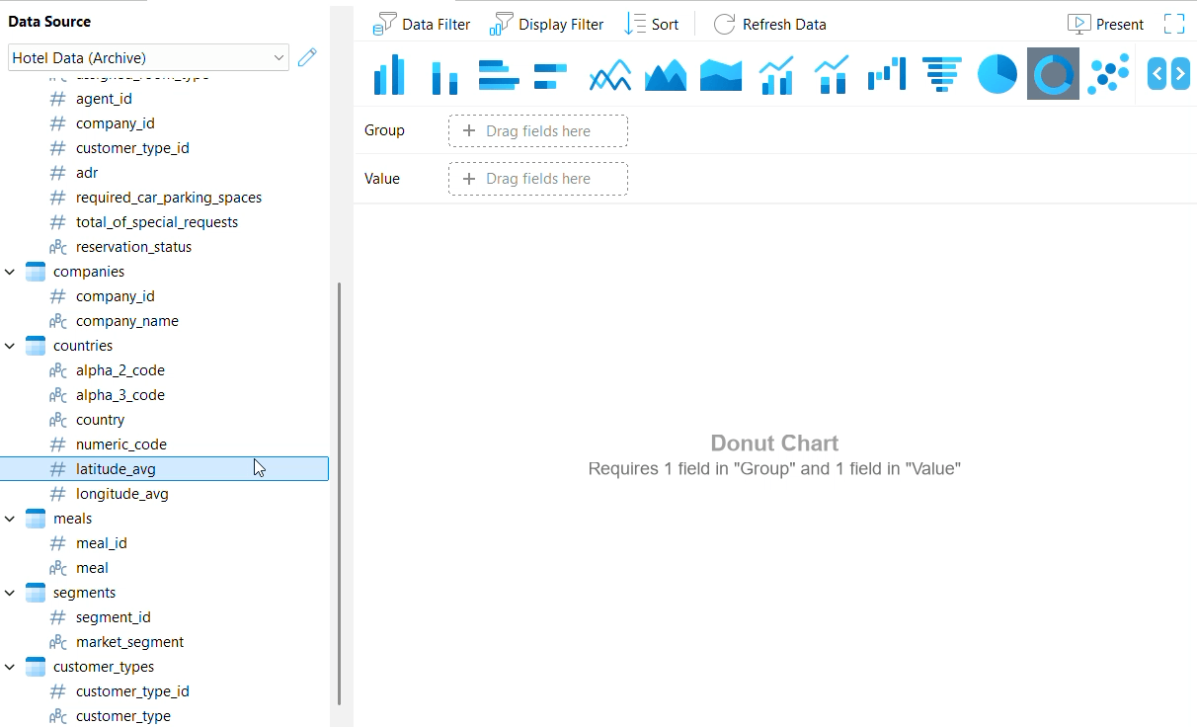Select the scatter bubble chart icon

1108,74
